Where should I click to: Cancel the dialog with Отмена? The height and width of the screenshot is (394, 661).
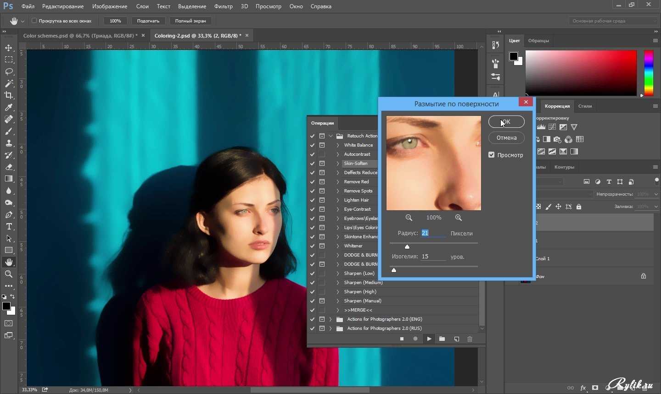506,137
